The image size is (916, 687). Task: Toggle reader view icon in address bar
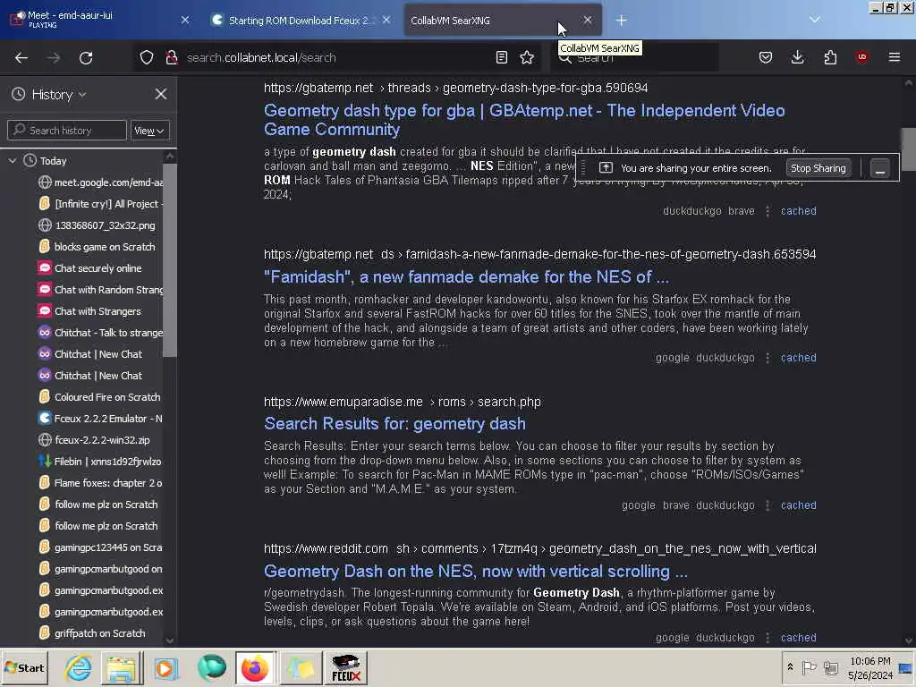click(501, 57)
